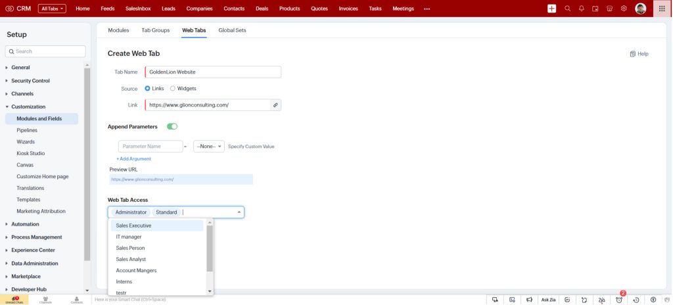Click the Parameter Name input field
The height and width of the screenshot is (305, 673).
point(150,146)
